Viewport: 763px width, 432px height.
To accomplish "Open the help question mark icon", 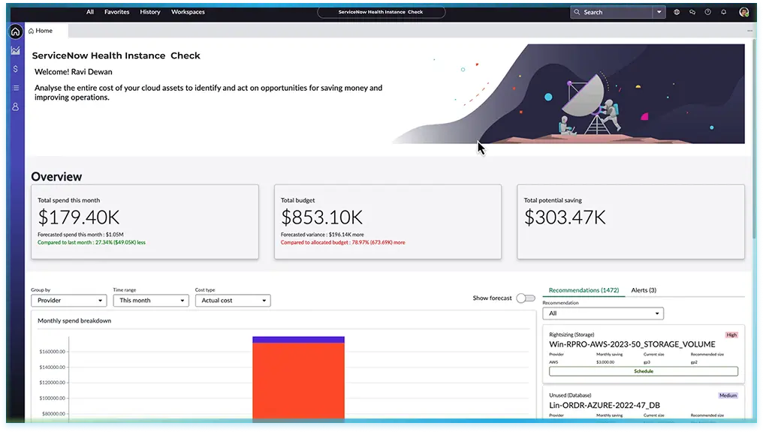I will coord(708,12).
